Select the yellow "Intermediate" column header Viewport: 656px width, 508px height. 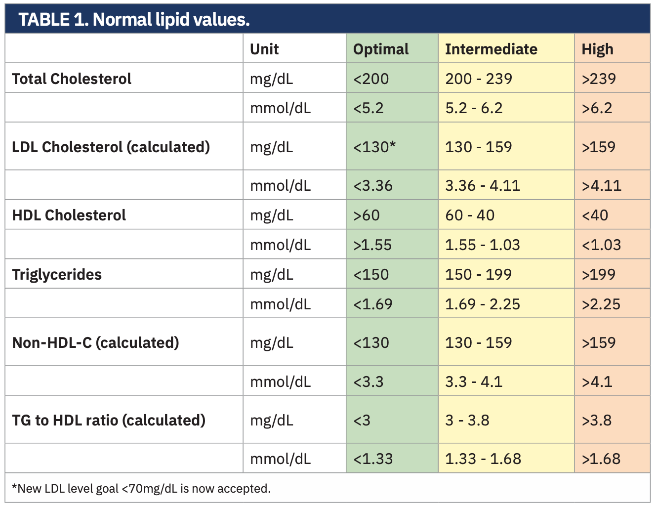click(491, 49)
